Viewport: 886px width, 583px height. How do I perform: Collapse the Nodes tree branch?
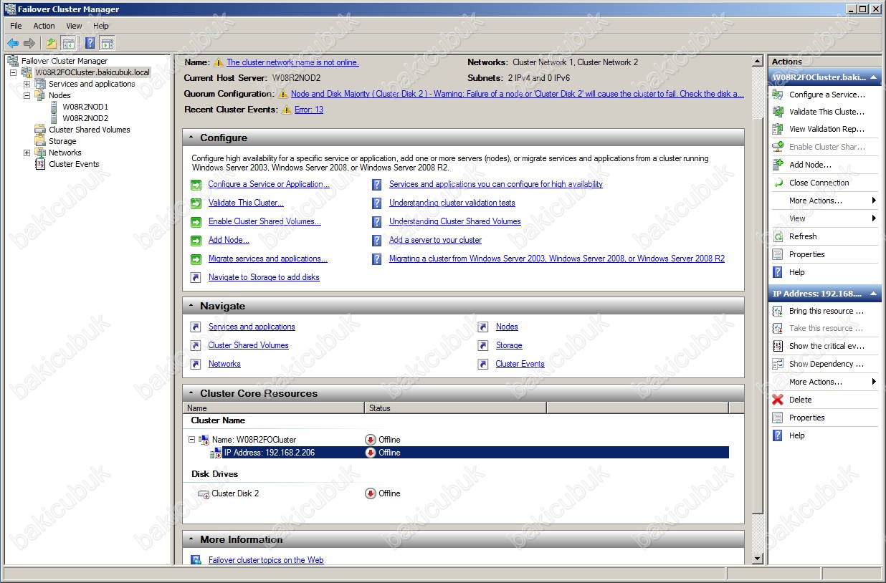point(27,95)
